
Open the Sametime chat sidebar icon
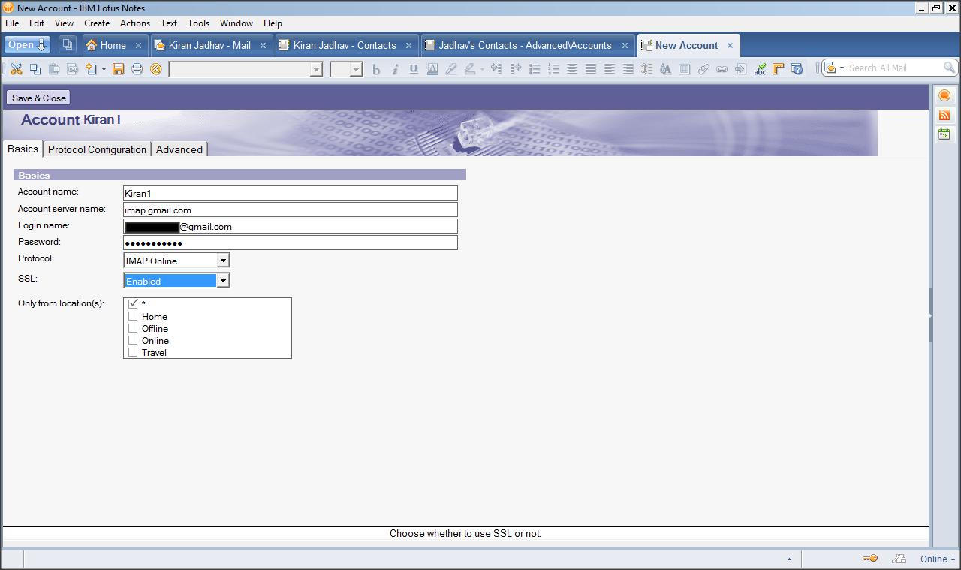click(x=944, y=95)
